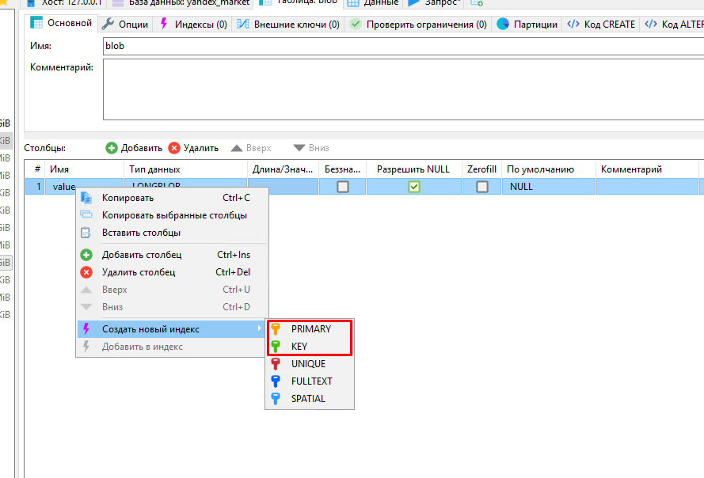Click the lightning icon of Создать новый индекс
704x478 pixels.
point(86,329)
